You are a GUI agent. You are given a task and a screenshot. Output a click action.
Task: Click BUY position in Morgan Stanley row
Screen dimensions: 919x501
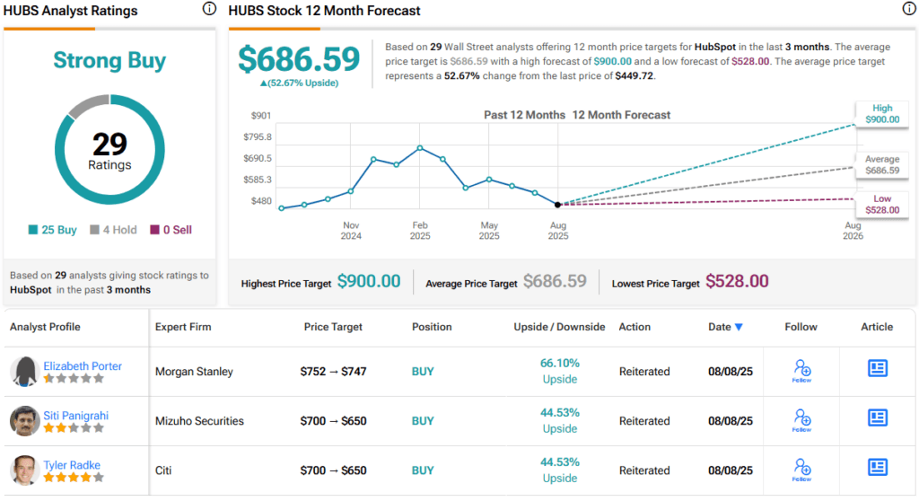pos(423,372)
